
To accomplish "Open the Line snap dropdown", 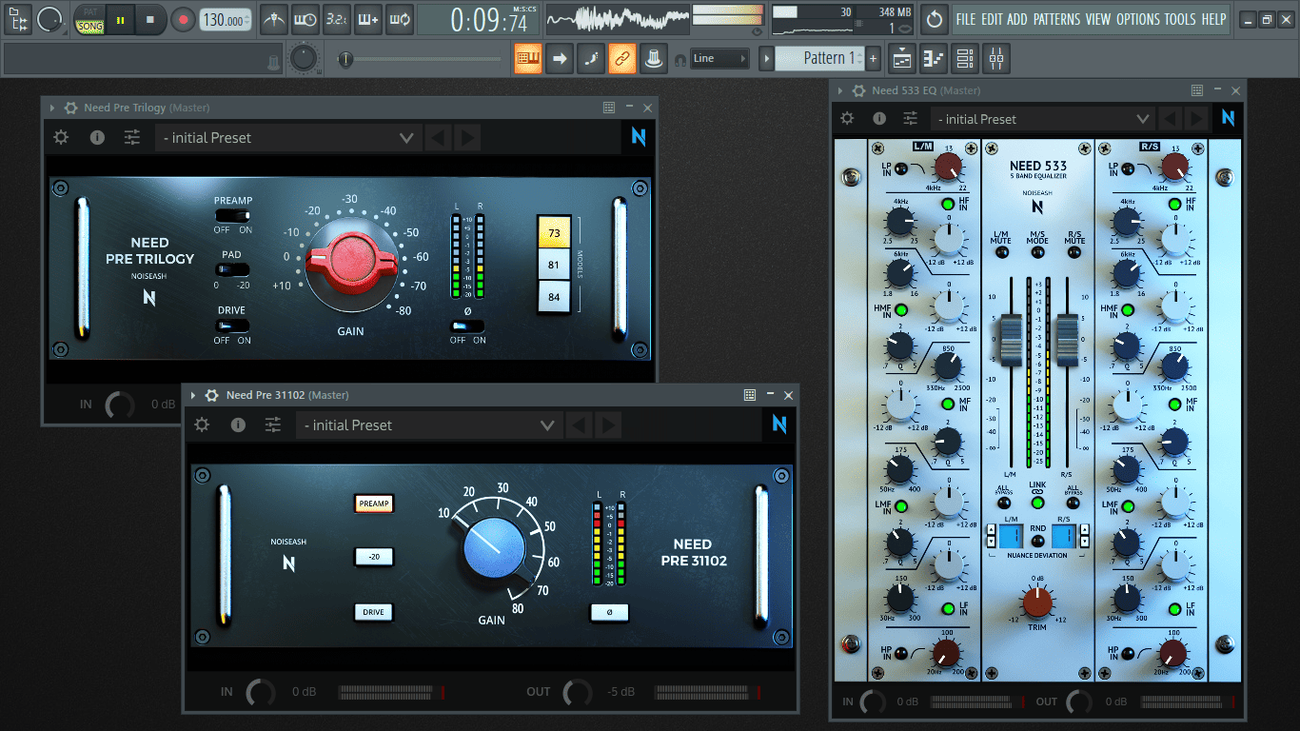I will click(719, 58).
